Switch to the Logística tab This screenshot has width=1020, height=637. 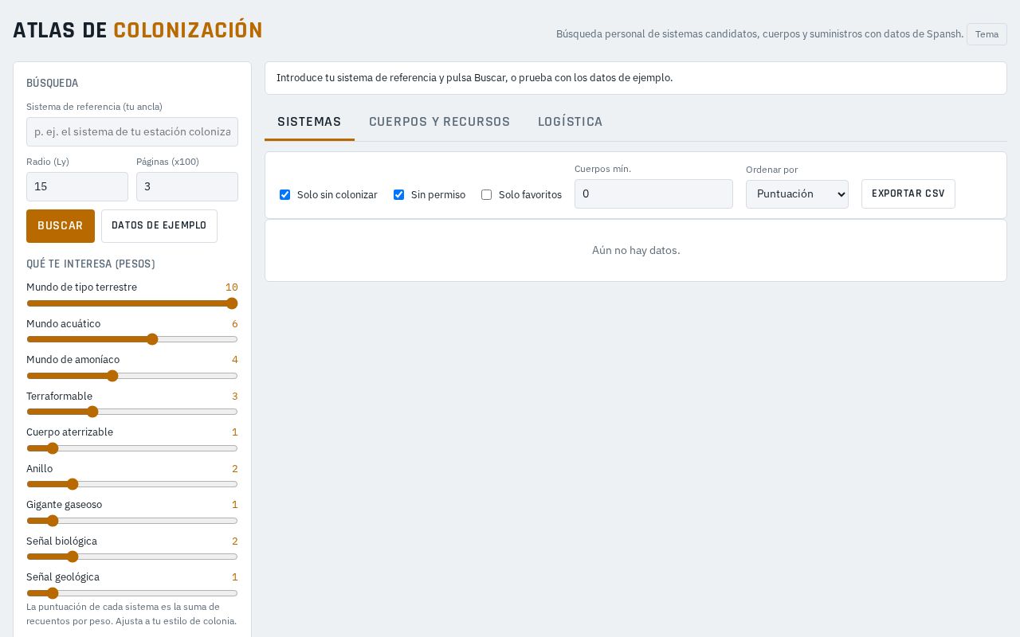570,122
